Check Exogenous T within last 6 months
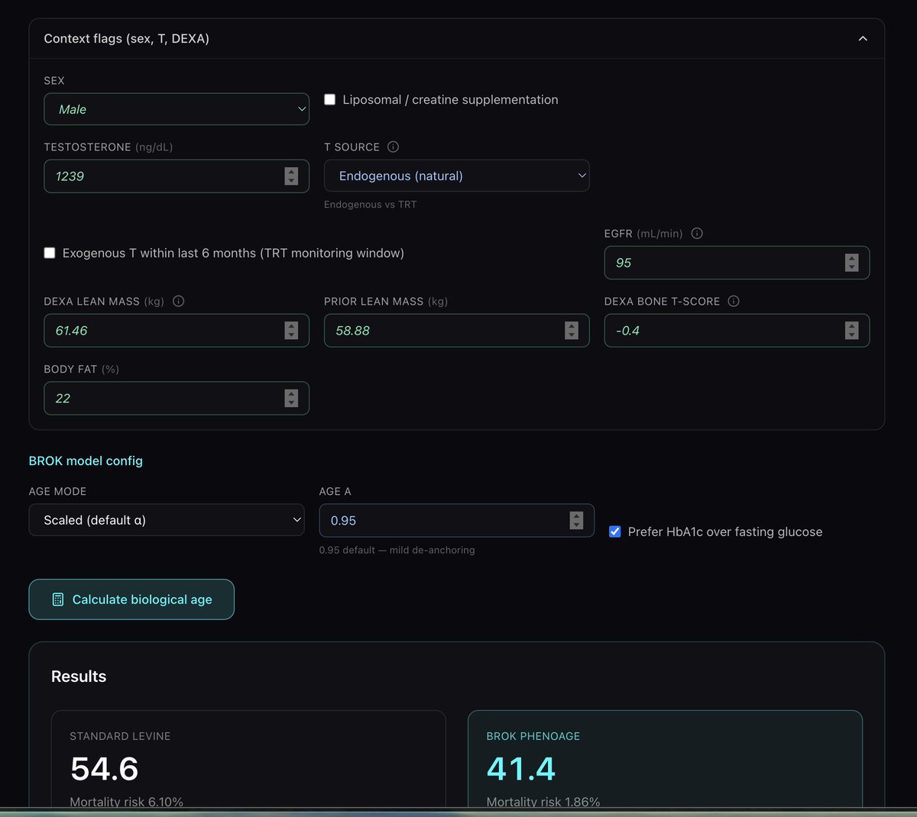This screenshot has height=817, width=917. click(50, 253)
